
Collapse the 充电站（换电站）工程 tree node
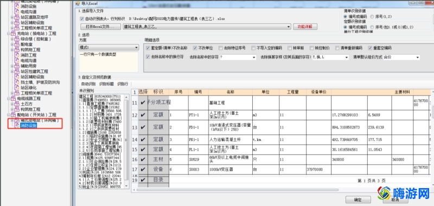(9, 34)
